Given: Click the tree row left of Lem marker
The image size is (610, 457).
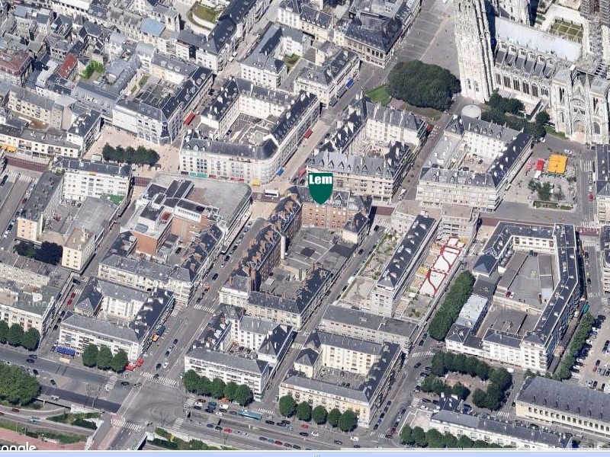Looking at the screenshot, I should (x=130, y=155).
